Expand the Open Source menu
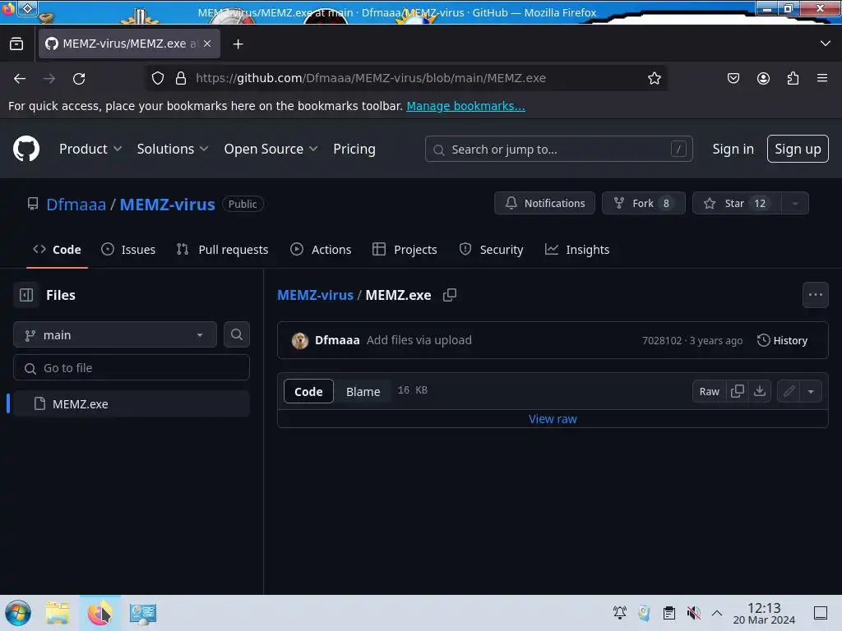 [x=271, y=149]
